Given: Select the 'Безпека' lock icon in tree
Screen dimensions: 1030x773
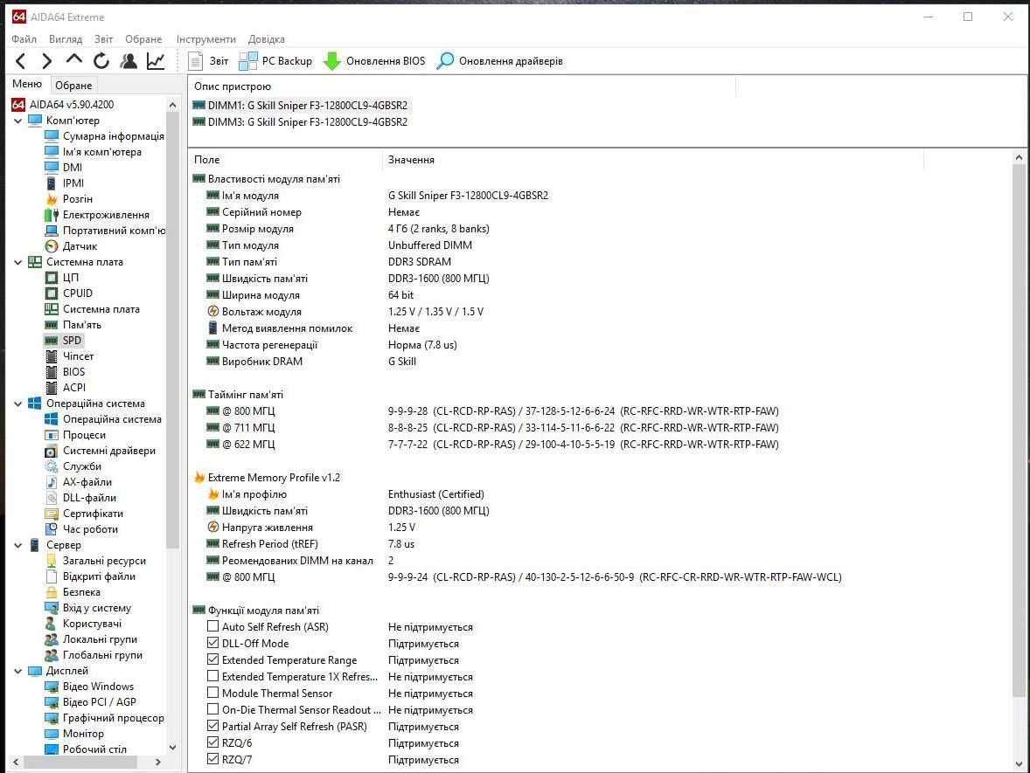Looking at the screenshot, I should click(52, 592).
